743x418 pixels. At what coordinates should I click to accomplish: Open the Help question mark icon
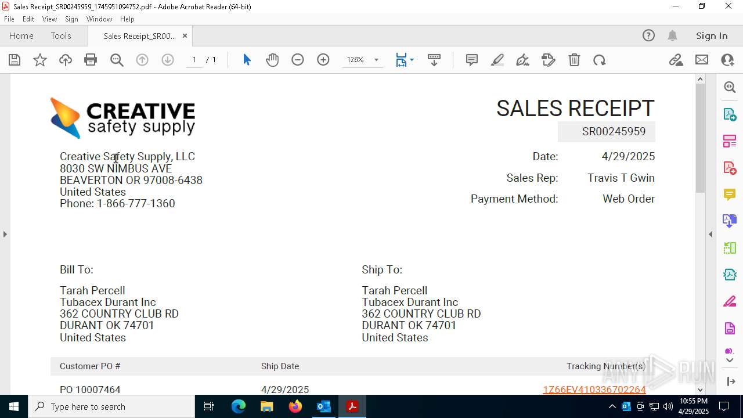point(648,35)
